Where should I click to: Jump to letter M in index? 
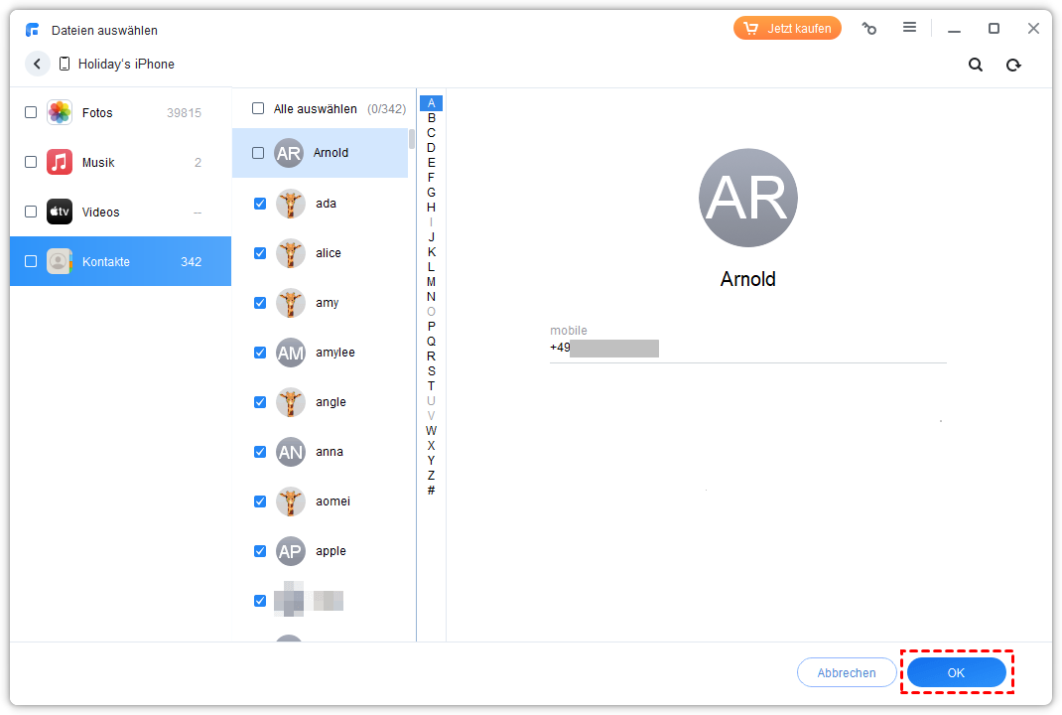click(x=431, y=282)
